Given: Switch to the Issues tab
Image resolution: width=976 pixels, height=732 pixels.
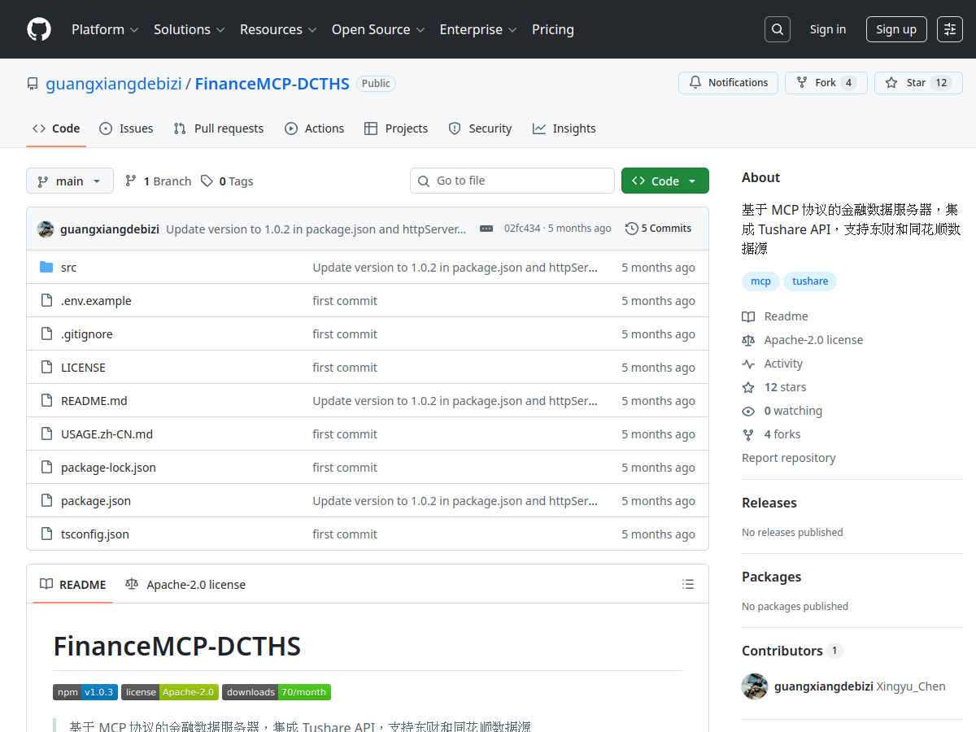Looking at the screenshot, I should click(x=126, y=128).
